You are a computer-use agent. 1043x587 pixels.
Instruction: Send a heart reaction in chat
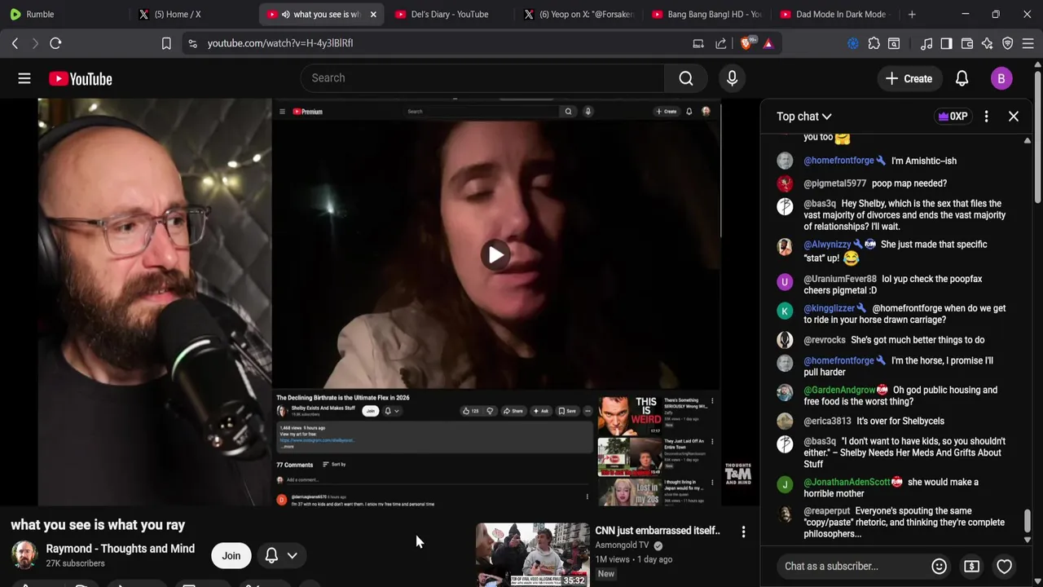tap(1004, 566)
